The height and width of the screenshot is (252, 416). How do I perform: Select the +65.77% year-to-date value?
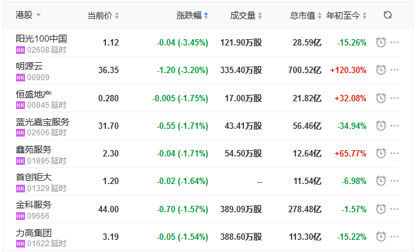click(x=351, y=153)
